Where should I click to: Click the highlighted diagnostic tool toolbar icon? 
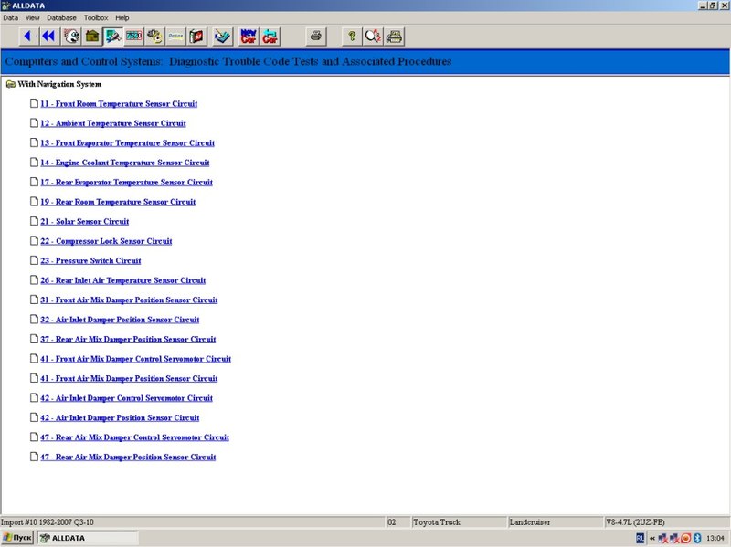click(x=113, y=37)
